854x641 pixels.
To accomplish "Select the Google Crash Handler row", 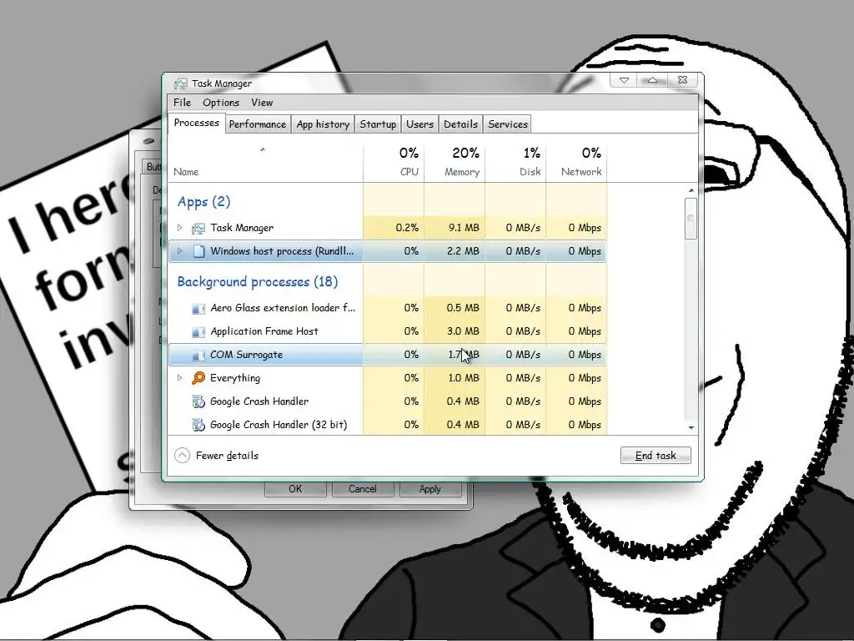I will click(x=387, y=401).
